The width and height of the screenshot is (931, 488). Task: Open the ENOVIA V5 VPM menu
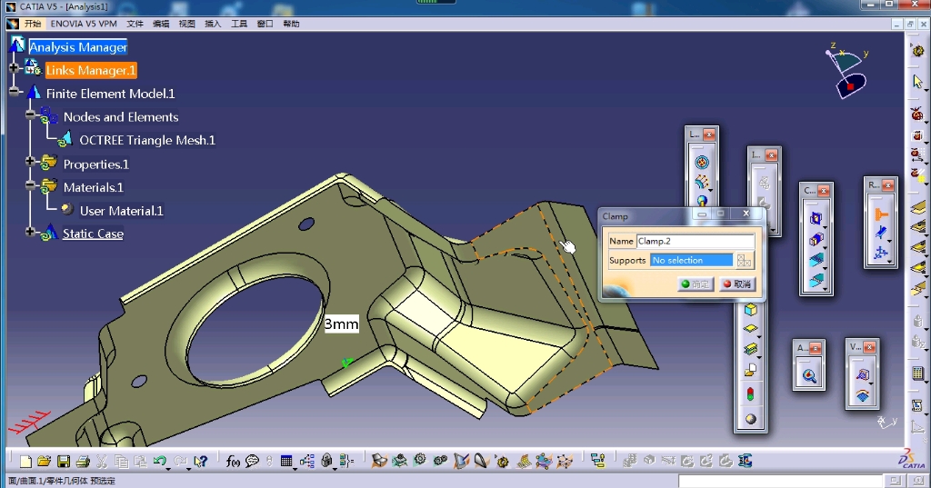coord(84,24)
